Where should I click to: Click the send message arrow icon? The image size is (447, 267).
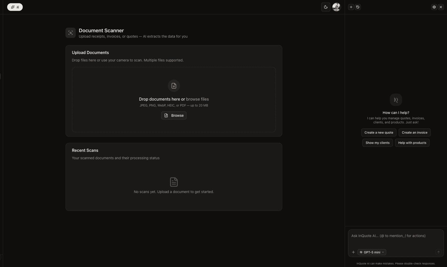pos(438,252)
